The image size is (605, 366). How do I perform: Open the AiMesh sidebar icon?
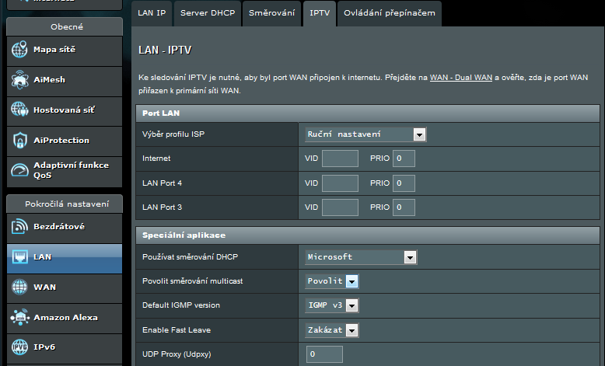[x=20, y=80]
